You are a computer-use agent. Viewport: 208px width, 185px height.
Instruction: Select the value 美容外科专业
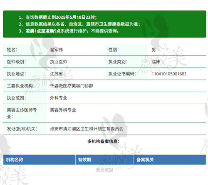[63, 110]
